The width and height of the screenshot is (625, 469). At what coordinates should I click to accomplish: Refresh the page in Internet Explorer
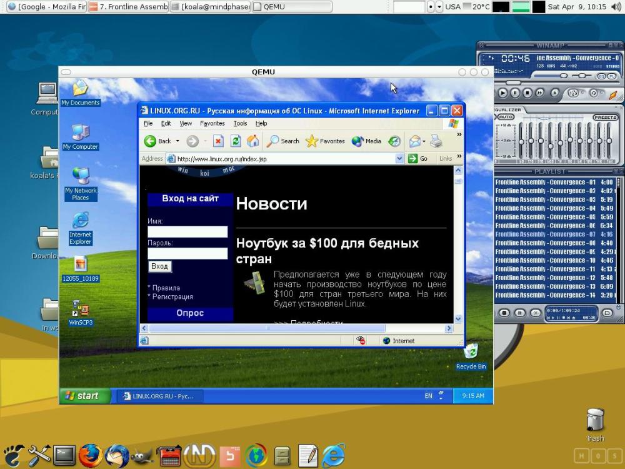tap(236, 141)
